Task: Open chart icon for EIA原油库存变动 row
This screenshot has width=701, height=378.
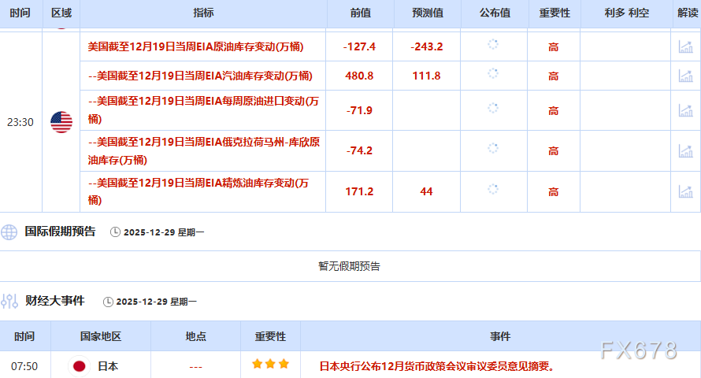Action: pos(685,46)
